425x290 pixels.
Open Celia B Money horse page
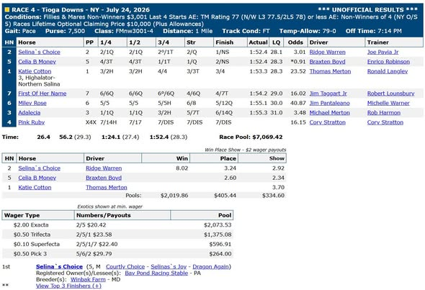(x=37, y=62)
